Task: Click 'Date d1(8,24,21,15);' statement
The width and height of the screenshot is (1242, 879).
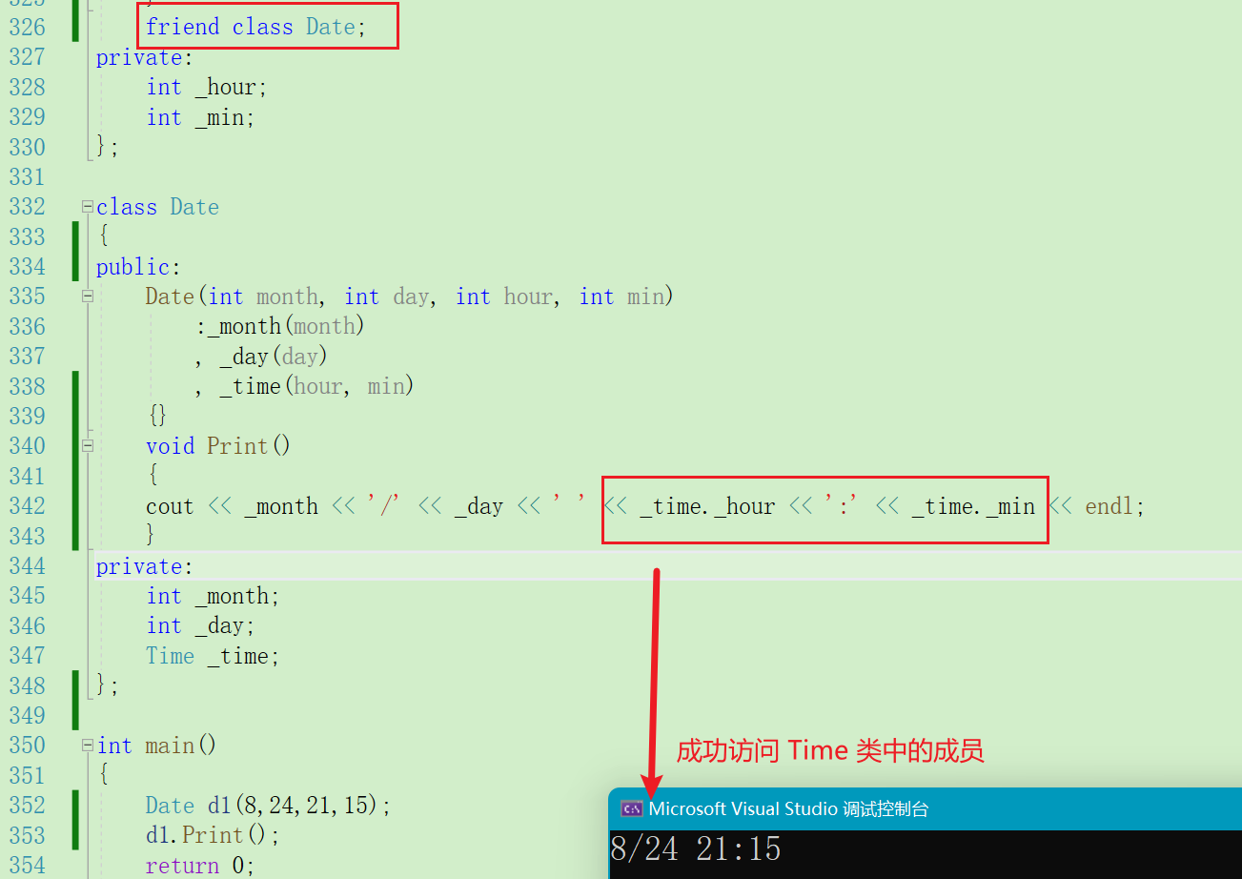Action: tap(268, 806)
